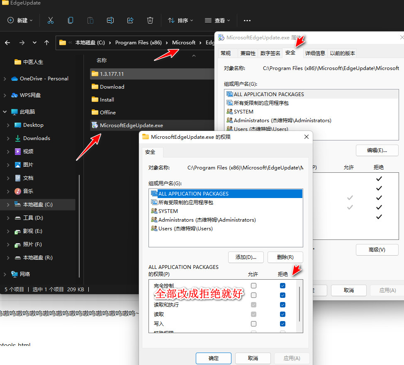
Task: Select 音乐 in the navigation pane
Action: [24, 191]
